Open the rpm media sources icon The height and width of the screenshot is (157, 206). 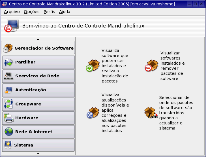tap(151, 113)
